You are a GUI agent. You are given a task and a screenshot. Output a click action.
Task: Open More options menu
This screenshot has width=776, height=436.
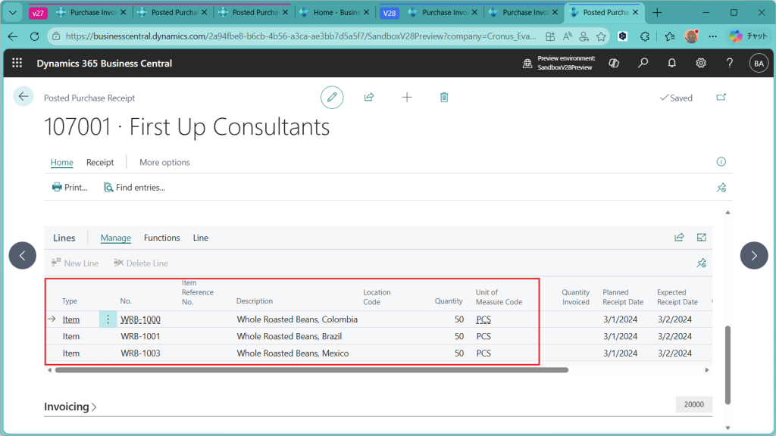click(x=164, y=162)
